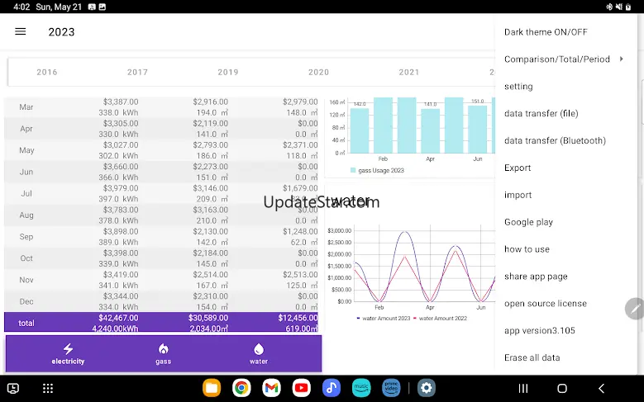This screenshot has height=402, width=644.
Task: Open YouTube from the taskbar
Action: pyautogui.click(x=302, y=388)
